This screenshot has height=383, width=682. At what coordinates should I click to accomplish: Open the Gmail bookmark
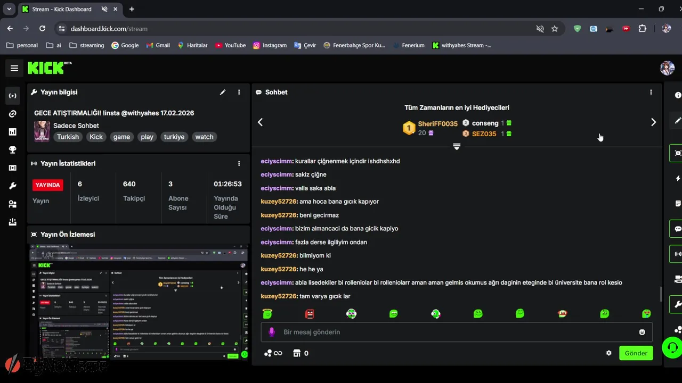click(x=158, y=45)
